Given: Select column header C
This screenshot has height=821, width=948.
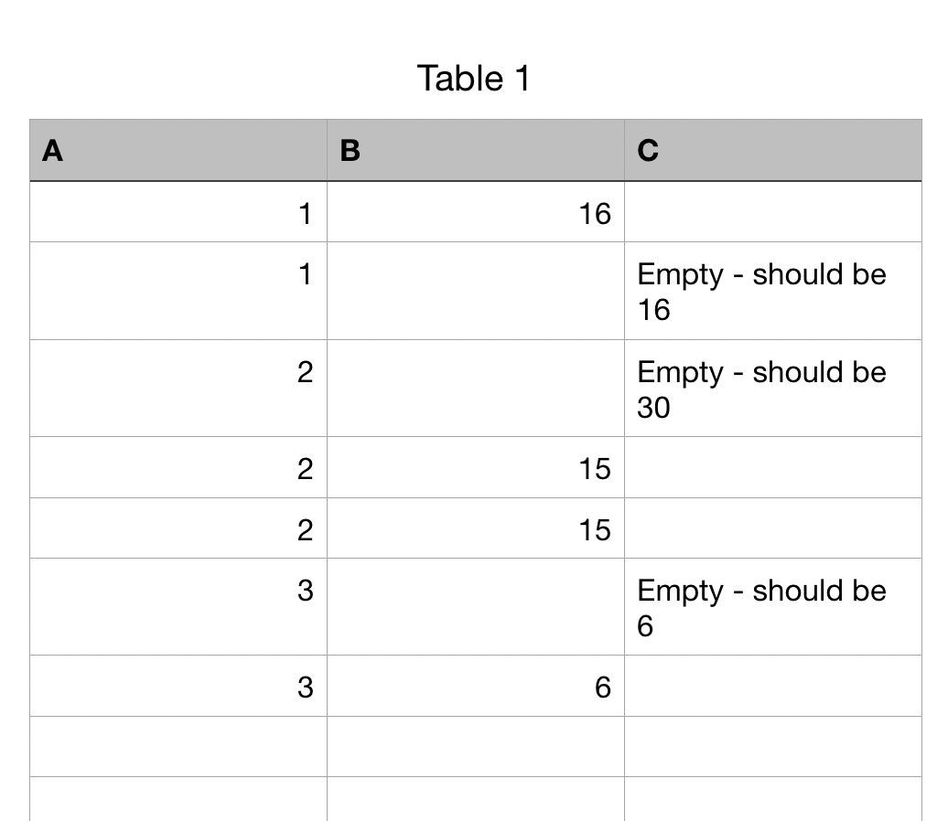Looking at the screenshot, I should (x=773, y=150).
